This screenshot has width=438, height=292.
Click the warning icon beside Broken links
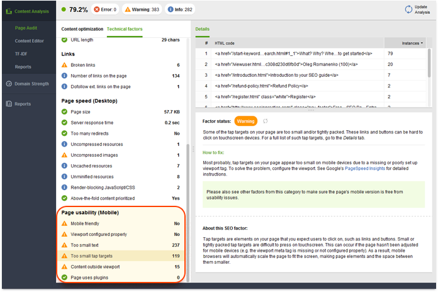64,65
